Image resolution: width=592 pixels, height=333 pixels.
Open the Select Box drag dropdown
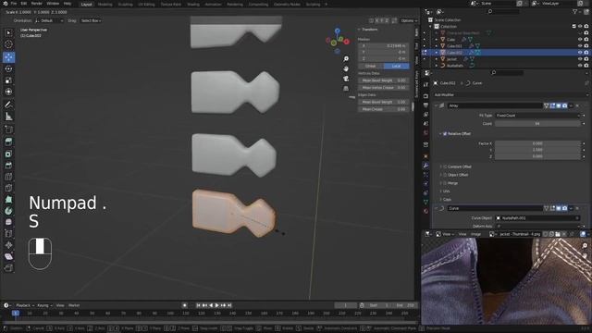[x=91, y=20]
